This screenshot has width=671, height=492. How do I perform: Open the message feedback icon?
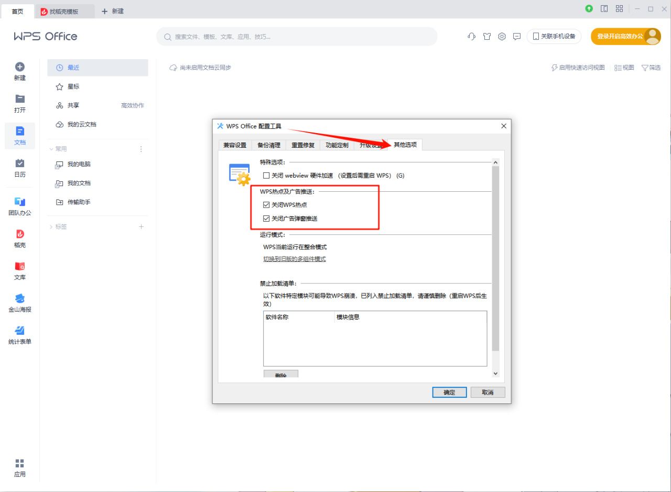pos(517,37)
